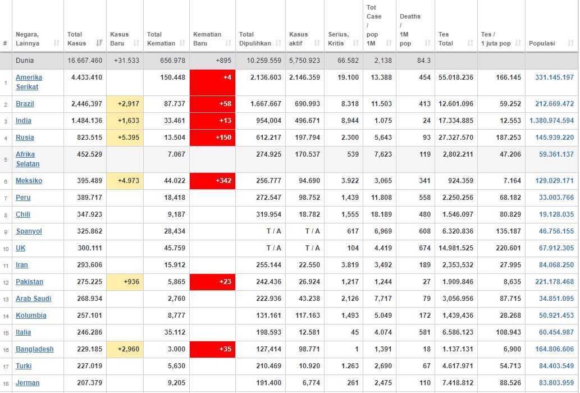Open Arab Saudi country link

[33, 299]
